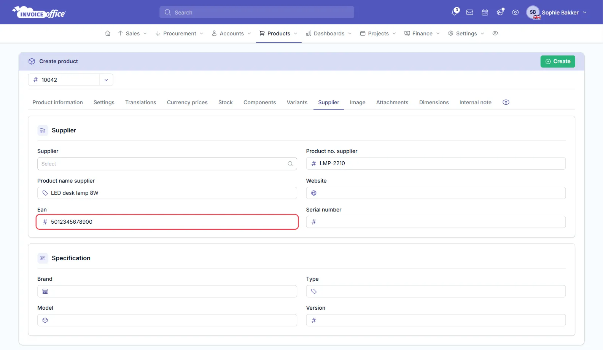The width and height of the screenshot is (603, 350).
Task: Switch to Variants tab
Action: pyautogui.click(x=297, y=102)
